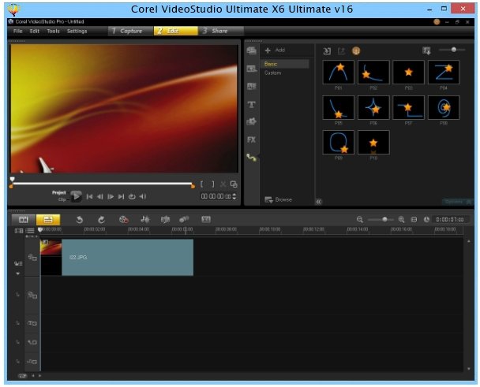Jump to start with Home button
Viewport: 480px width, 387px height.
tap(89, 196)
